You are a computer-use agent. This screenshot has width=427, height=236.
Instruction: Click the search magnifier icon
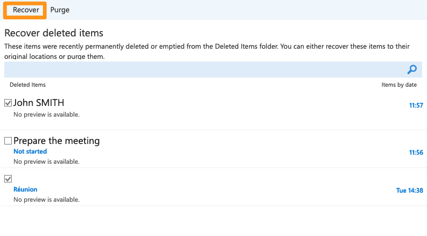(x=412, y=70)
